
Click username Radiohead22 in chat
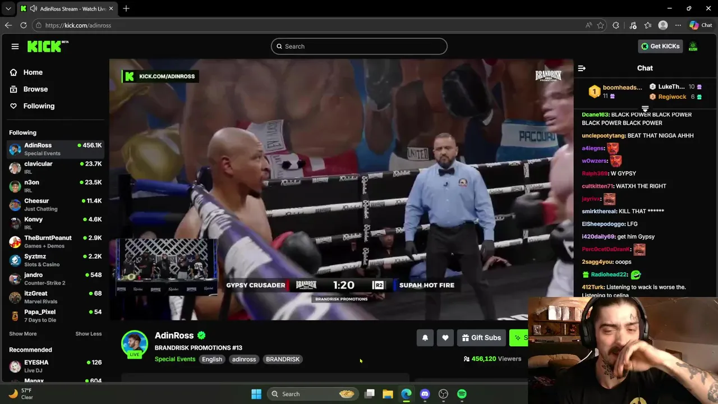(x=609, y=274)
